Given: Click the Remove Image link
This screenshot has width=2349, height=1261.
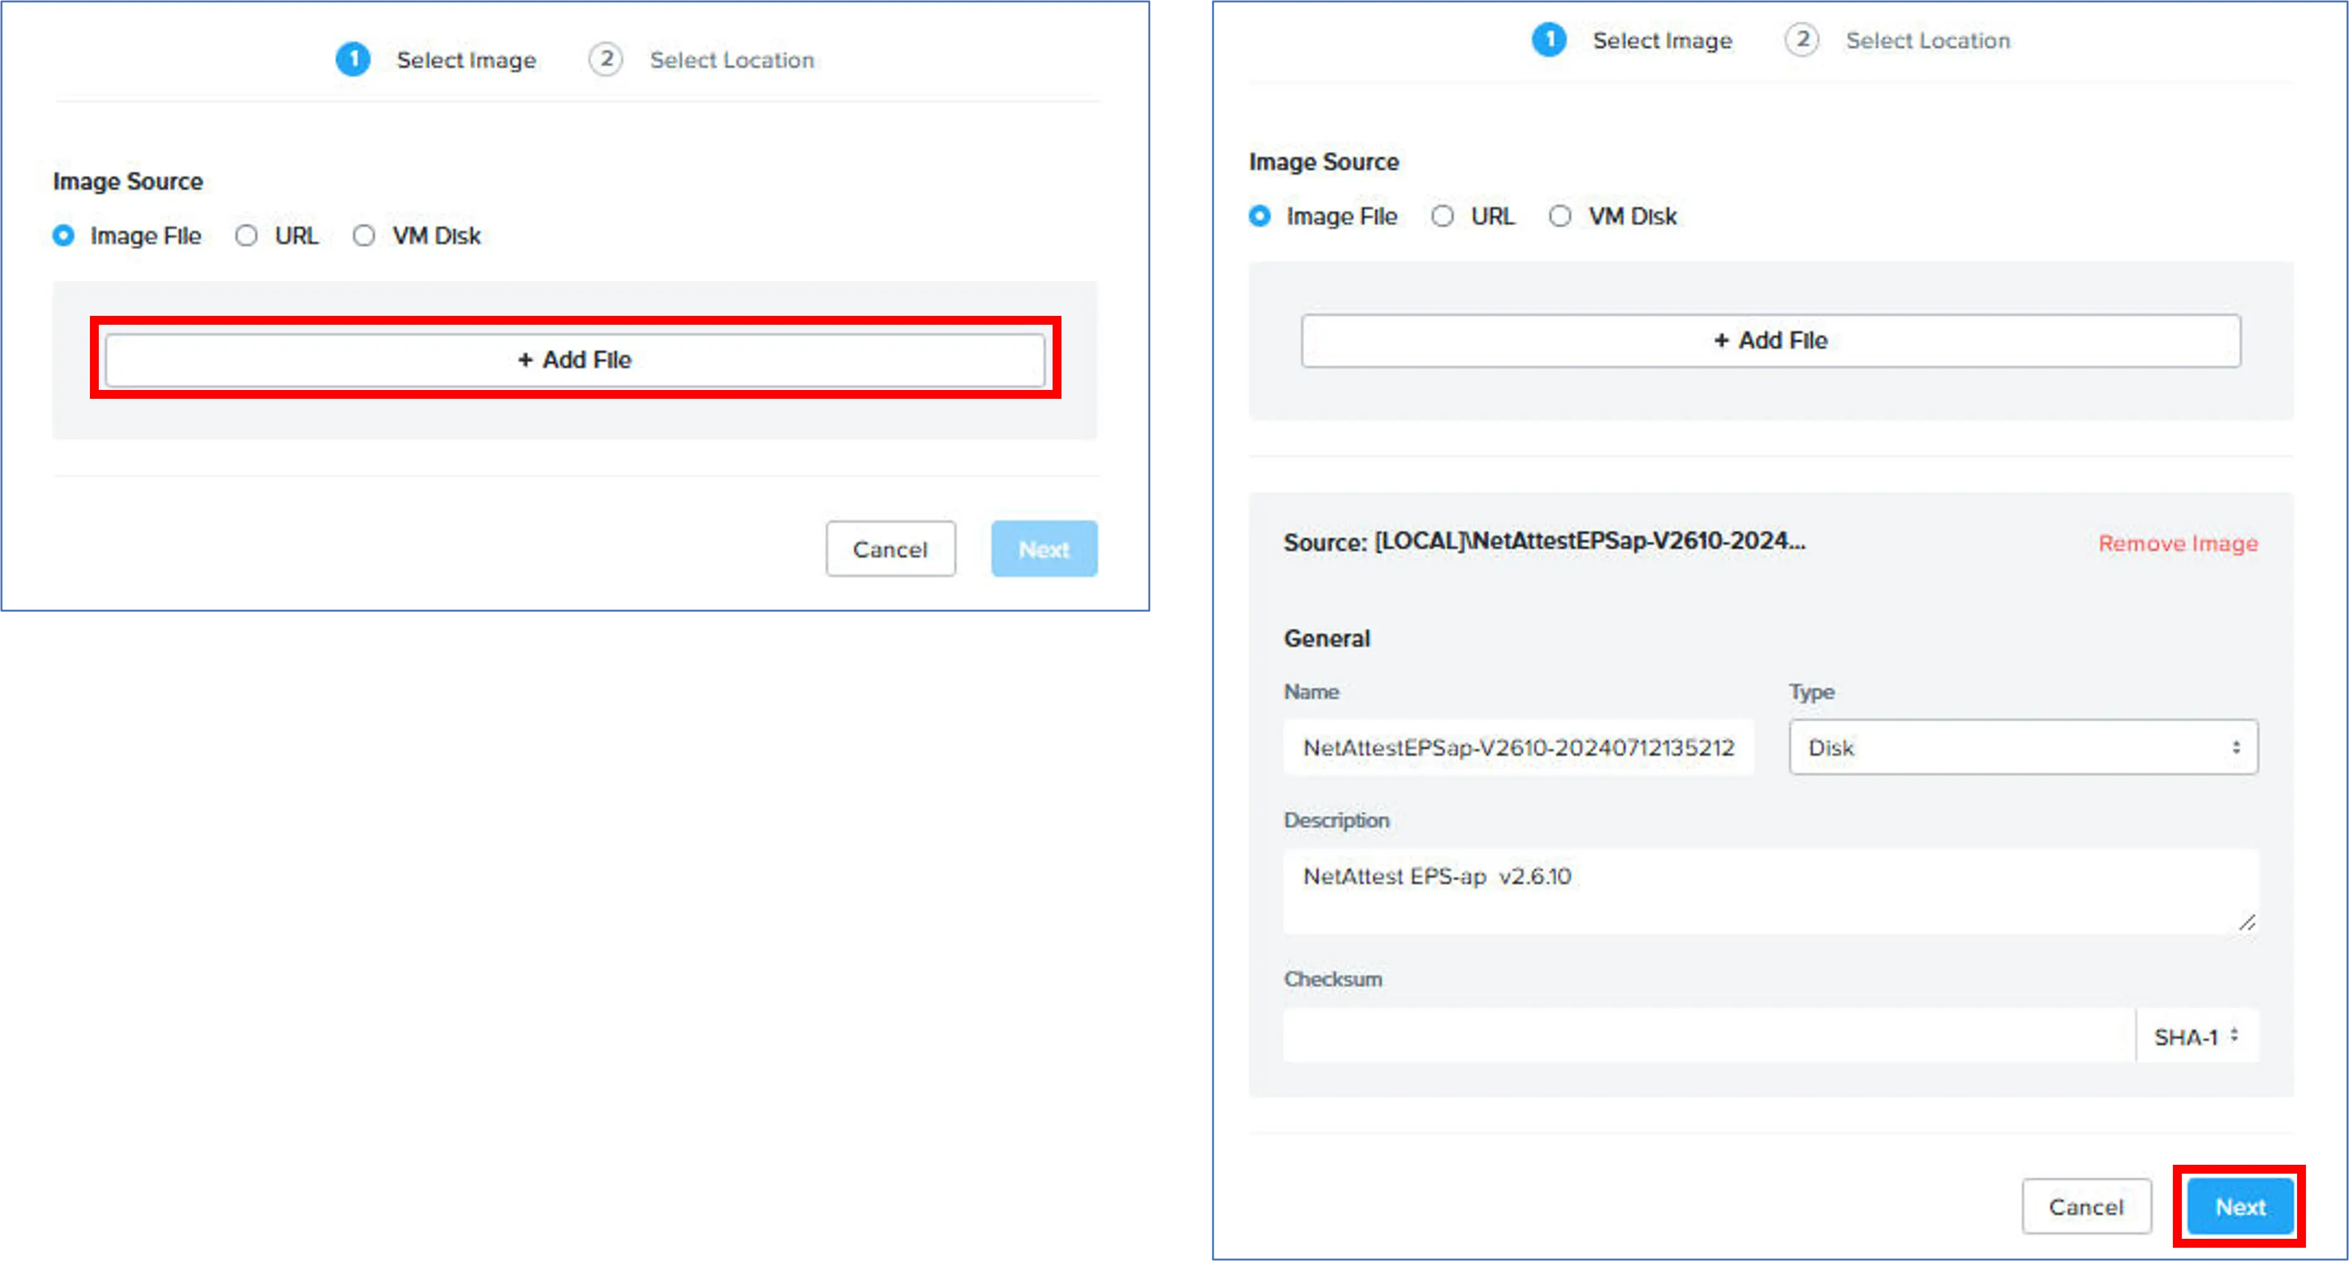Looking at the screenshot, I should pyautogui.click(x=2179, y=543).
